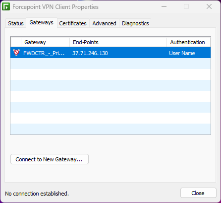The height and width of the screenshot is (203, 221).
Task: Open the Certificates tab
Action: coord(73,23)
